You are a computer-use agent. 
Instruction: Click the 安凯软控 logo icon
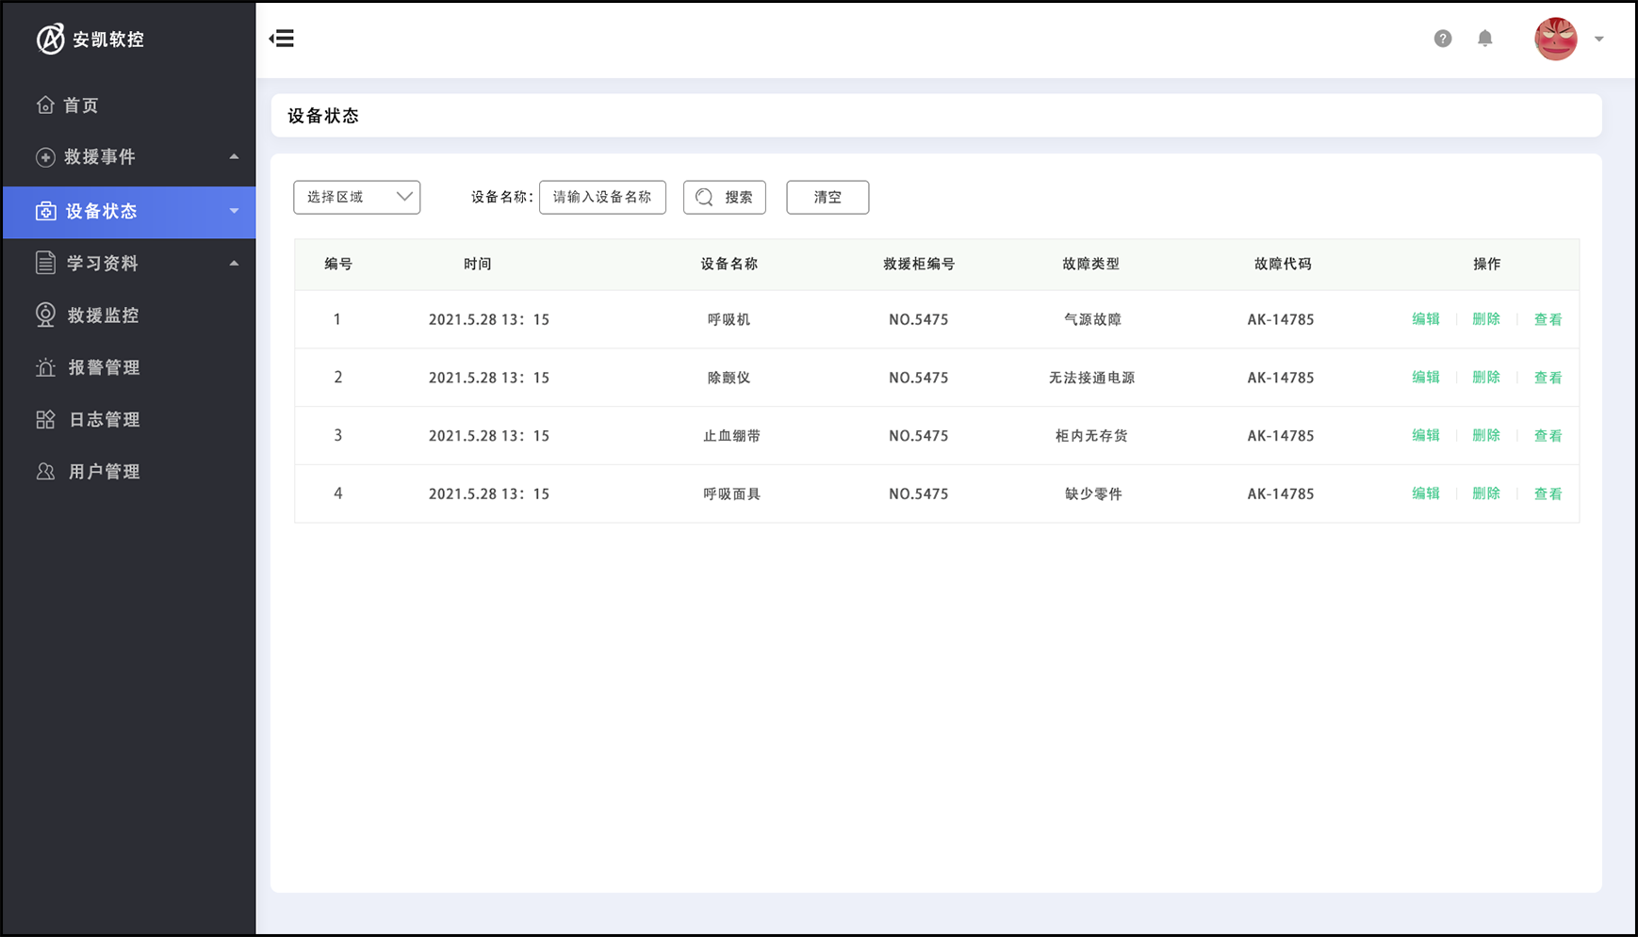tap(50, 39)
